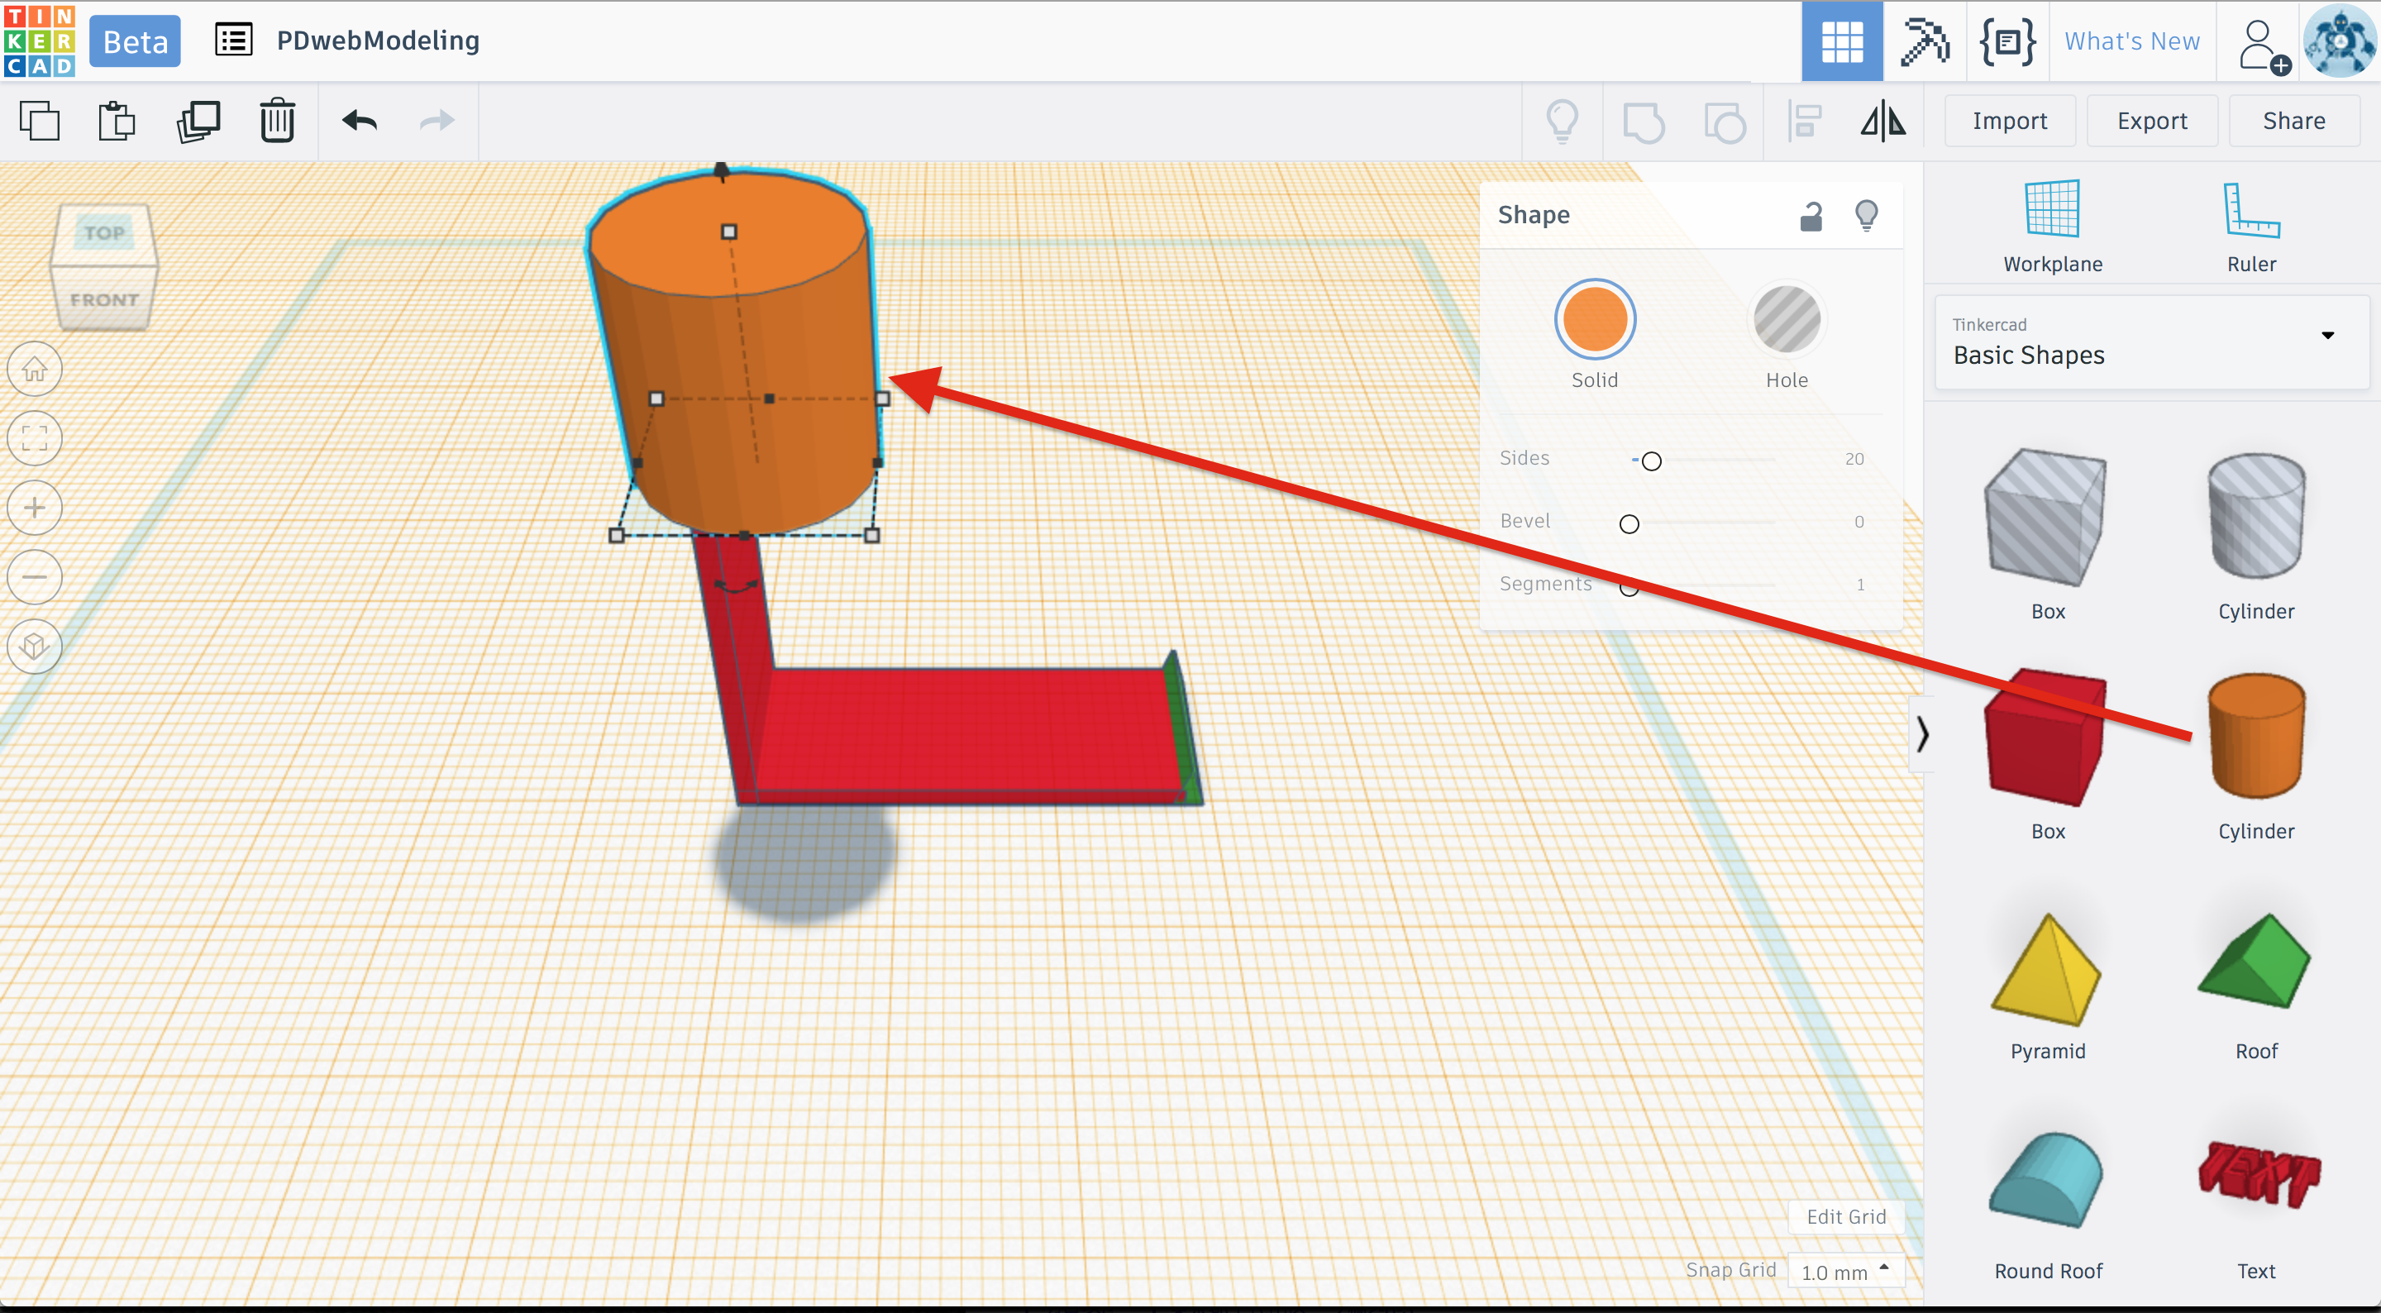Click the Paste clipboard icon
Image resolution: width=2381 pixels, height=1313 pixels.
point(117,121)
